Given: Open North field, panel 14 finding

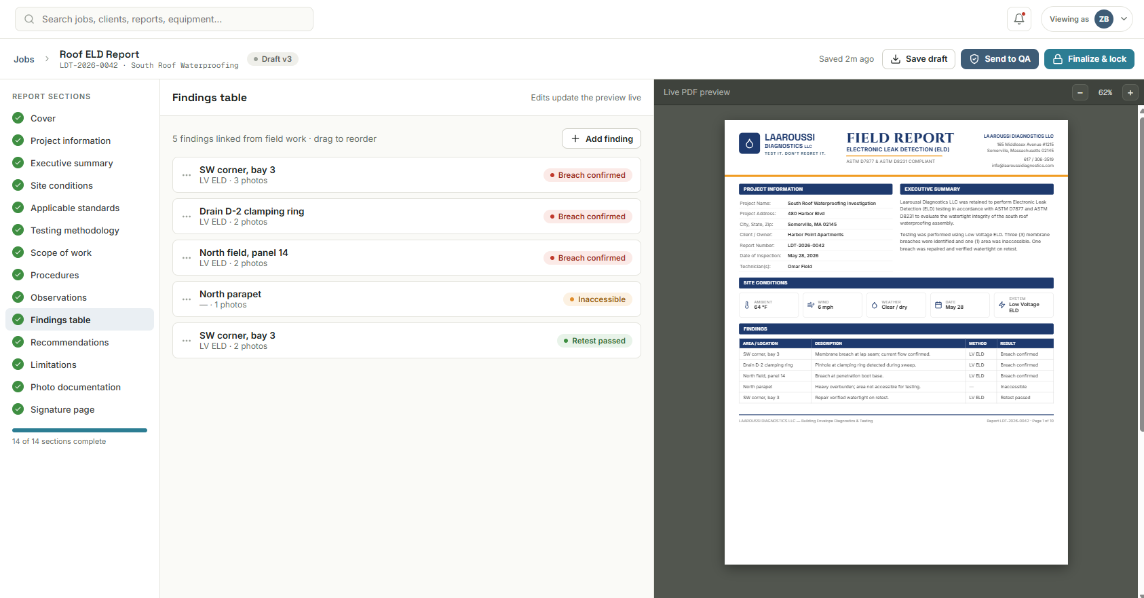Looking at the screenshot, I should [x=406, y=258].
